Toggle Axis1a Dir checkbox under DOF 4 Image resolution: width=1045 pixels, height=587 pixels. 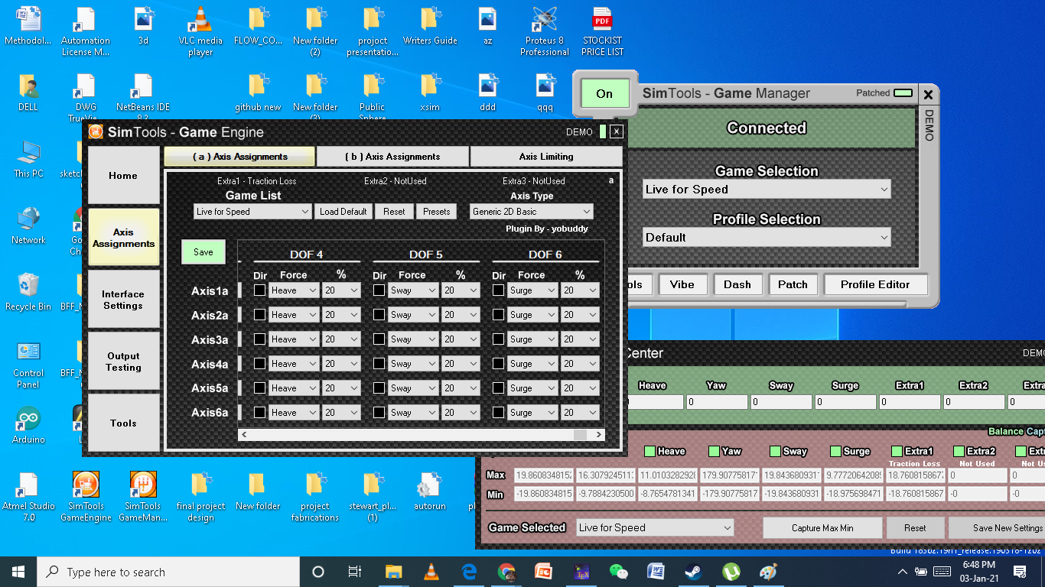tap(260, 290)
